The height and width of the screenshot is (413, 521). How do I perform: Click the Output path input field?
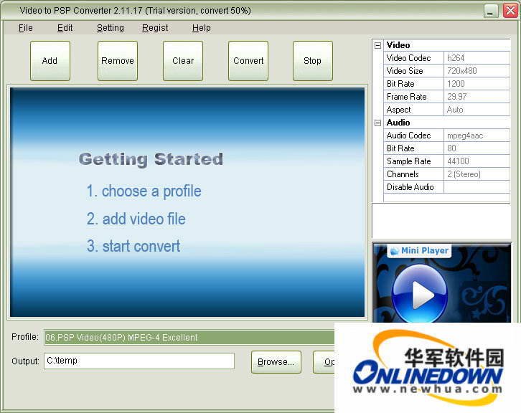pos(139,361)
